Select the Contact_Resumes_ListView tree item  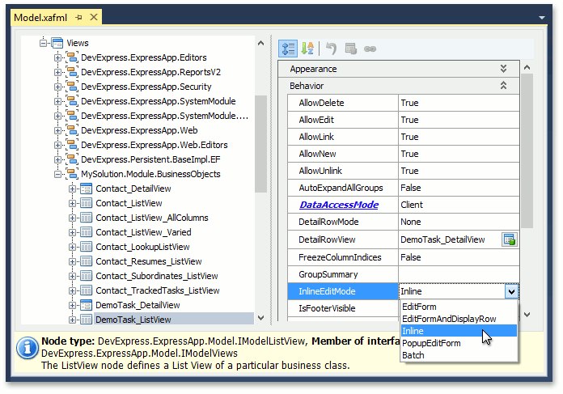149,261
